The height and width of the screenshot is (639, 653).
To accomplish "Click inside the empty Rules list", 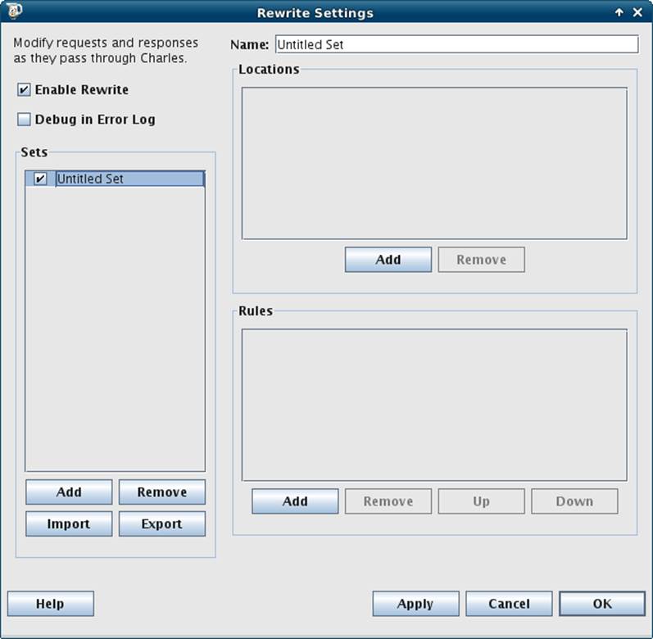I will 434,405.
